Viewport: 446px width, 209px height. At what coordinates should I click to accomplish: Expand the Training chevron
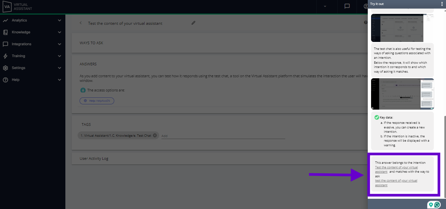tap(59, 56)
